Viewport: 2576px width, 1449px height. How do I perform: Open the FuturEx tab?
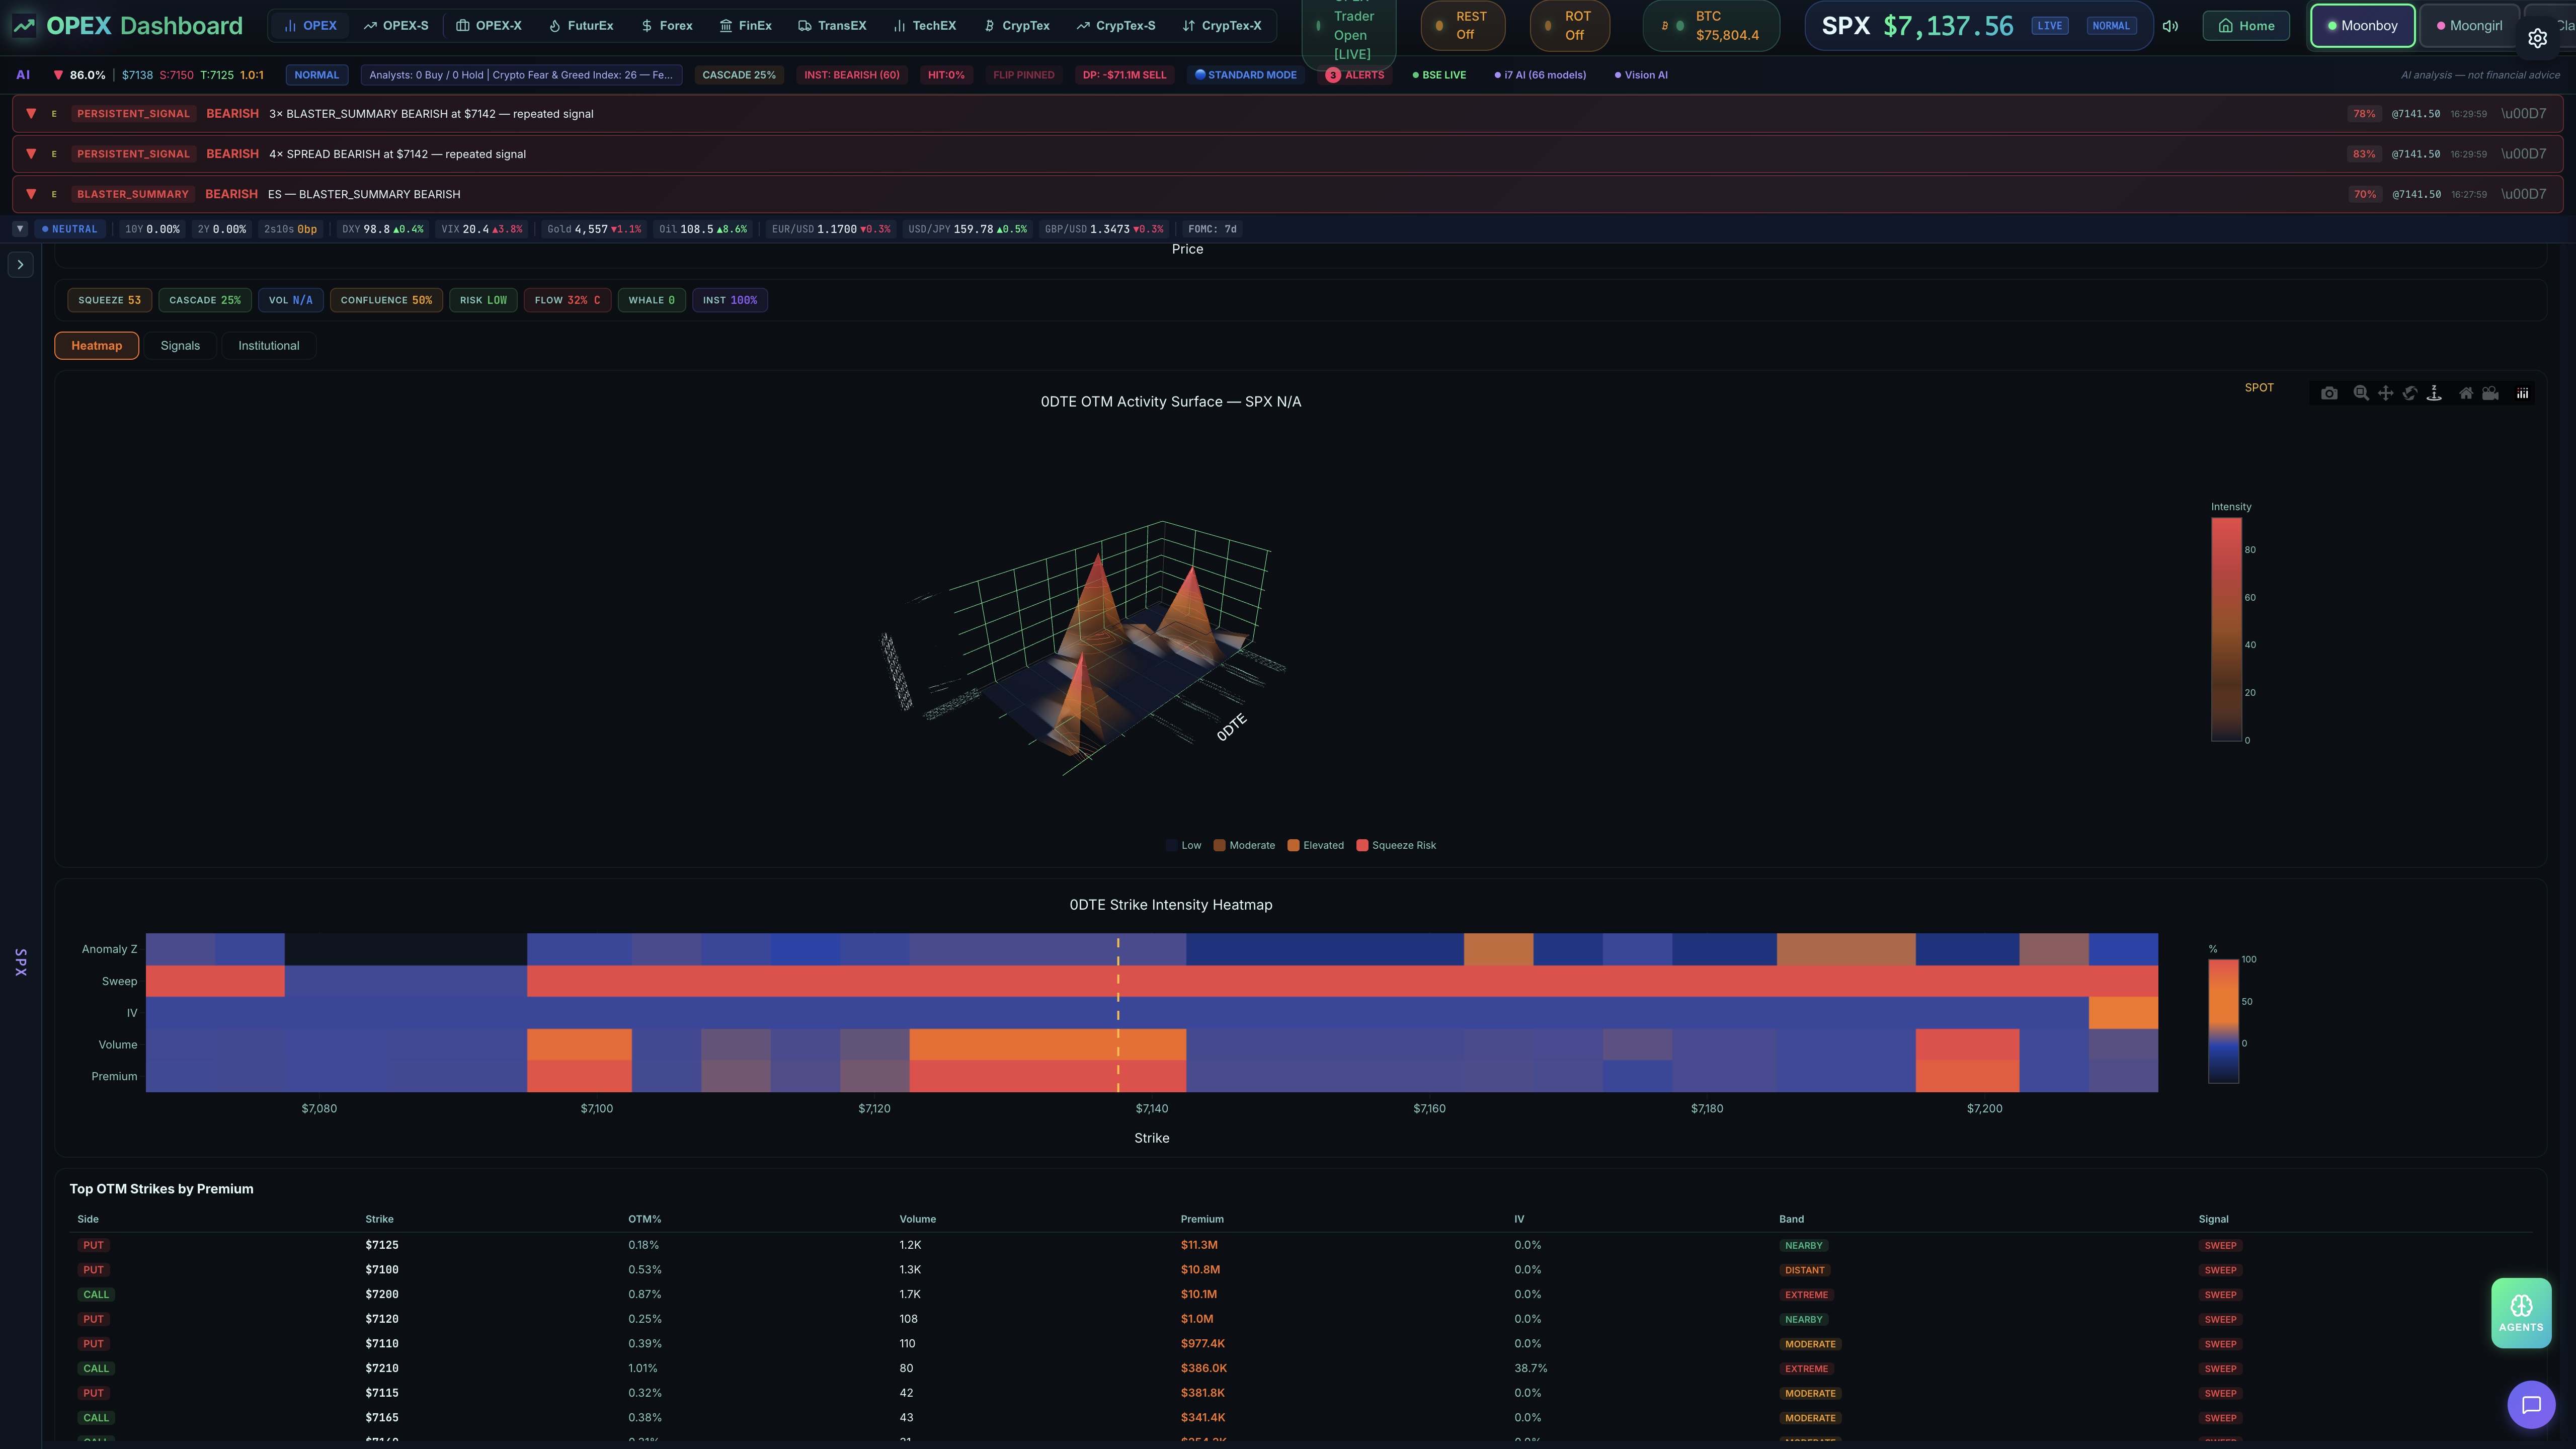(581, 26)
